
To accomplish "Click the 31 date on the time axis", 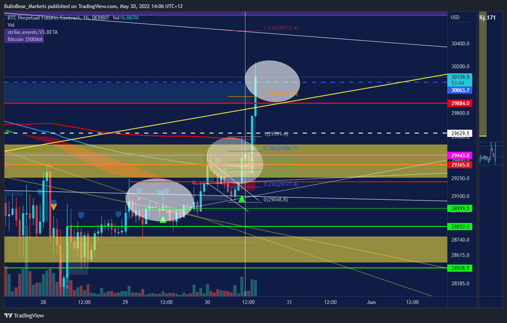I will coord(289,302).
